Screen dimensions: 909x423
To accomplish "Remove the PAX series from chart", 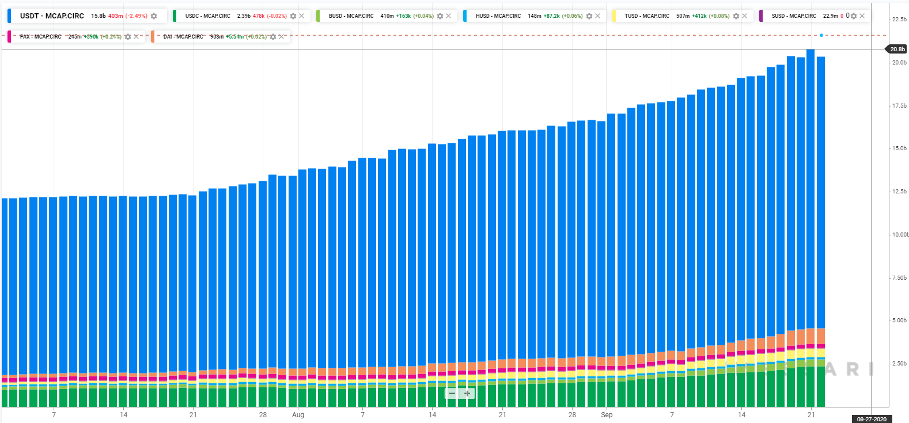I will click(137, 37).
